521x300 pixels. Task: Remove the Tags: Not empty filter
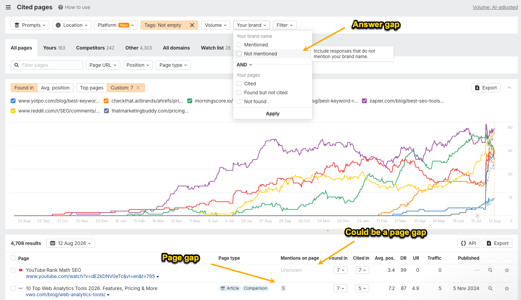[192, 25]
